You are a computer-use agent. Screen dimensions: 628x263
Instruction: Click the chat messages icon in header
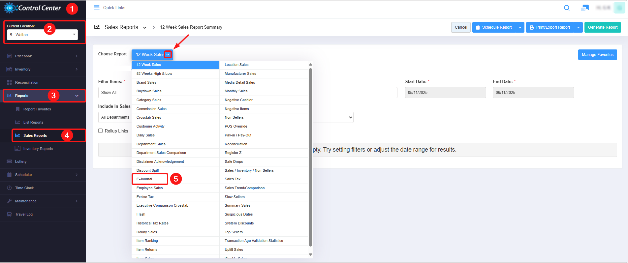pyautogui.click(x=585, y=8)
